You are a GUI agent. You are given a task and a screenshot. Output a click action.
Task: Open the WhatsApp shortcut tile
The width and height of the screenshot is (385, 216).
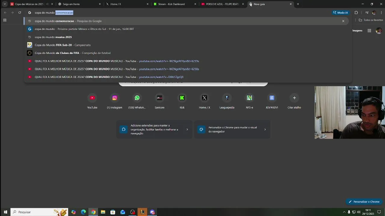click(137, 101)
